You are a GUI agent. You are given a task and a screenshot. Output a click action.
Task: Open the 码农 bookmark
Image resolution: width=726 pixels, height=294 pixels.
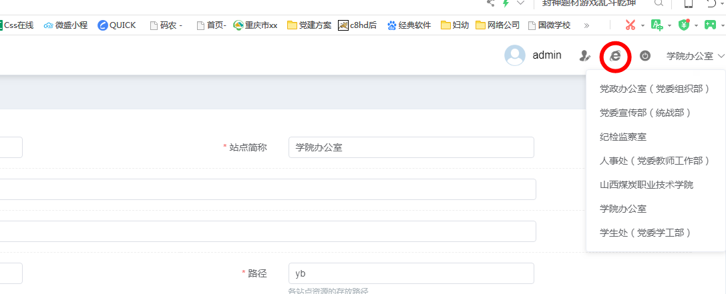[166, 25]
